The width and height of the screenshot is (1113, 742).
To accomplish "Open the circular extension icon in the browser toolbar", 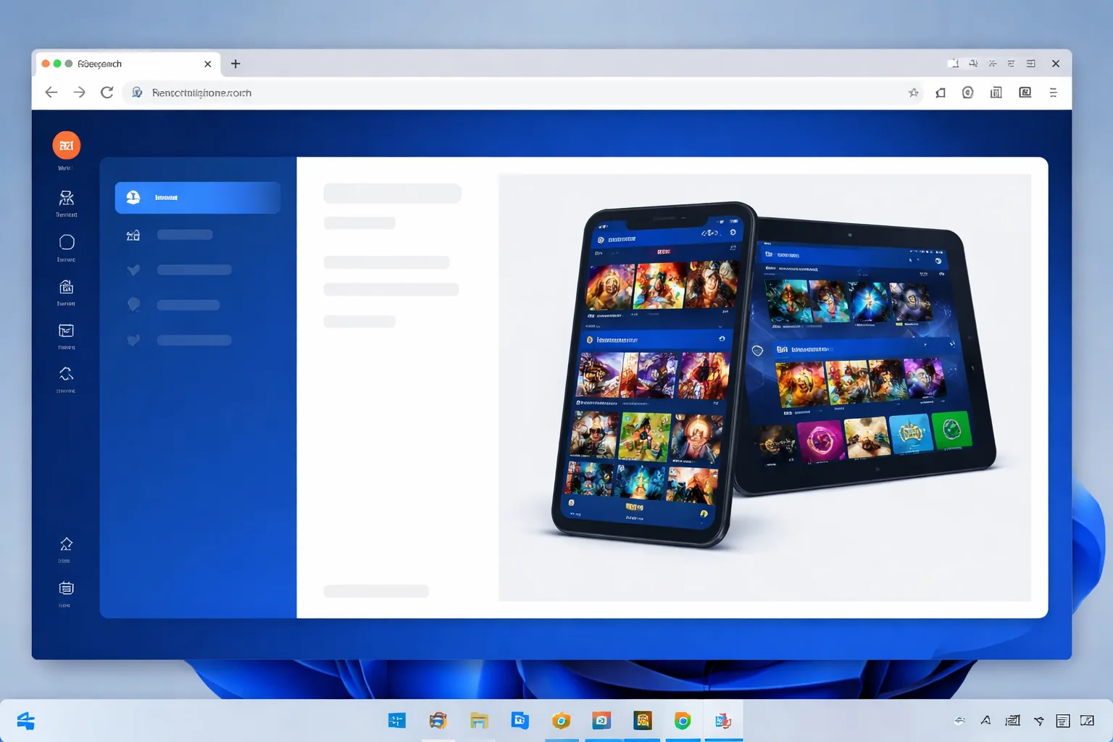I will point(968,92).
